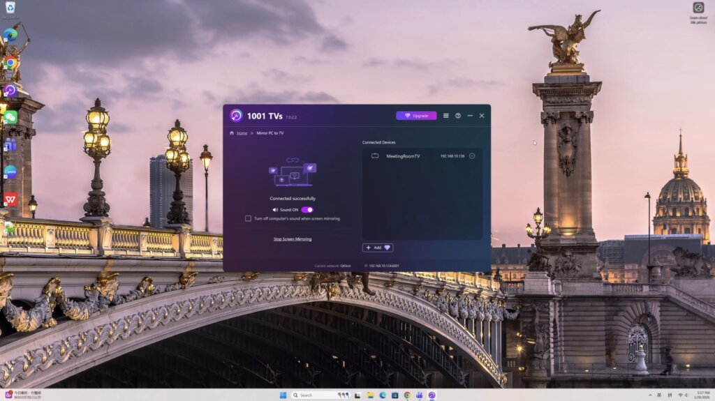Screen dimensions: 715x401
Task: Open the hamburger menu in 1001 TVs
Action: (x=446, y=116)
